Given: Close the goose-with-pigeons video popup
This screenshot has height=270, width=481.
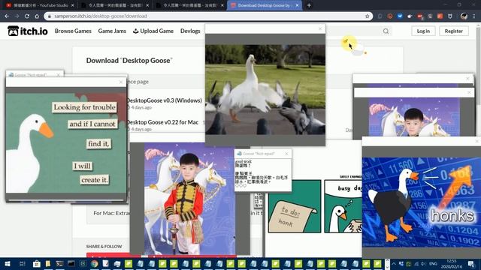Looking at the screenshot, I should (320, 28).
